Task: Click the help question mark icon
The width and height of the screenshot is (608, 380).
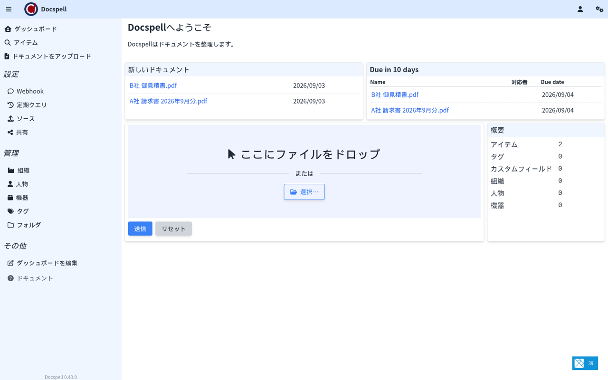Action: pyautogui.click(x=10, y=278)
